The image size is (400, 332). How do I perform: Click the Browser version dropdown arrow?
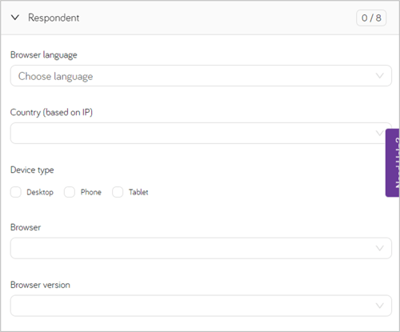(380, 306)
